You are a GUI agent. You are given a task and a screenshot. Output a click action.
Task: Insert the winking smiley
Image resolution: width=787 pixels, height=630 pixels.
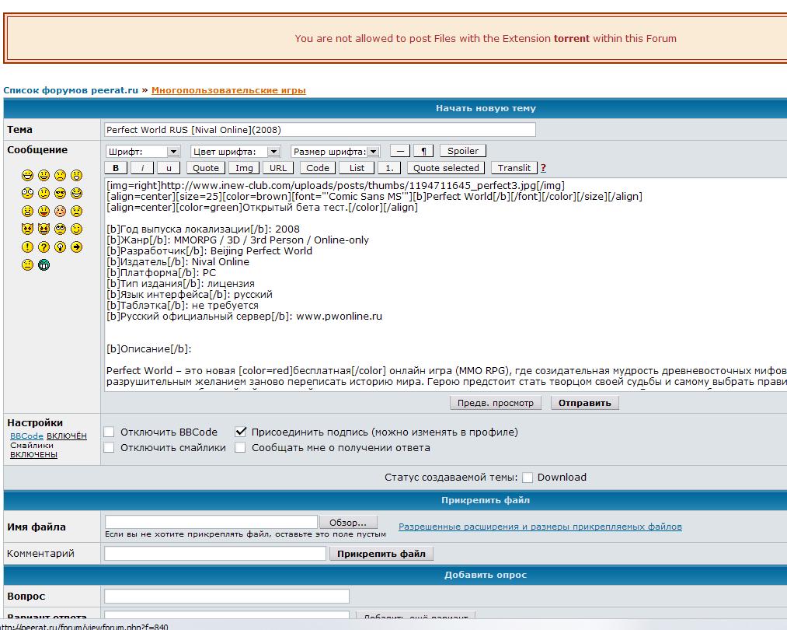point(76,229)
